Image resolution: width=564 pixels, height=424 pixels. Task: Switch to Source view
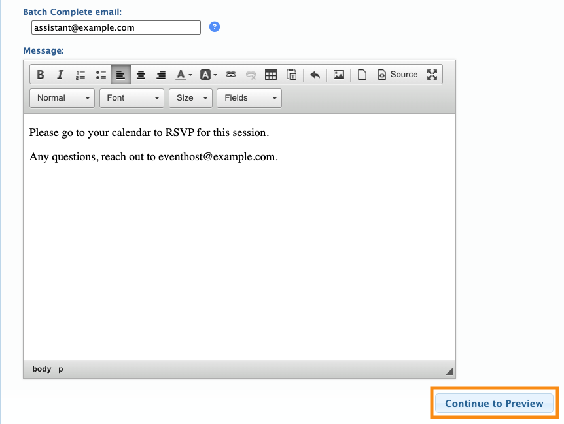click(397, 75)
